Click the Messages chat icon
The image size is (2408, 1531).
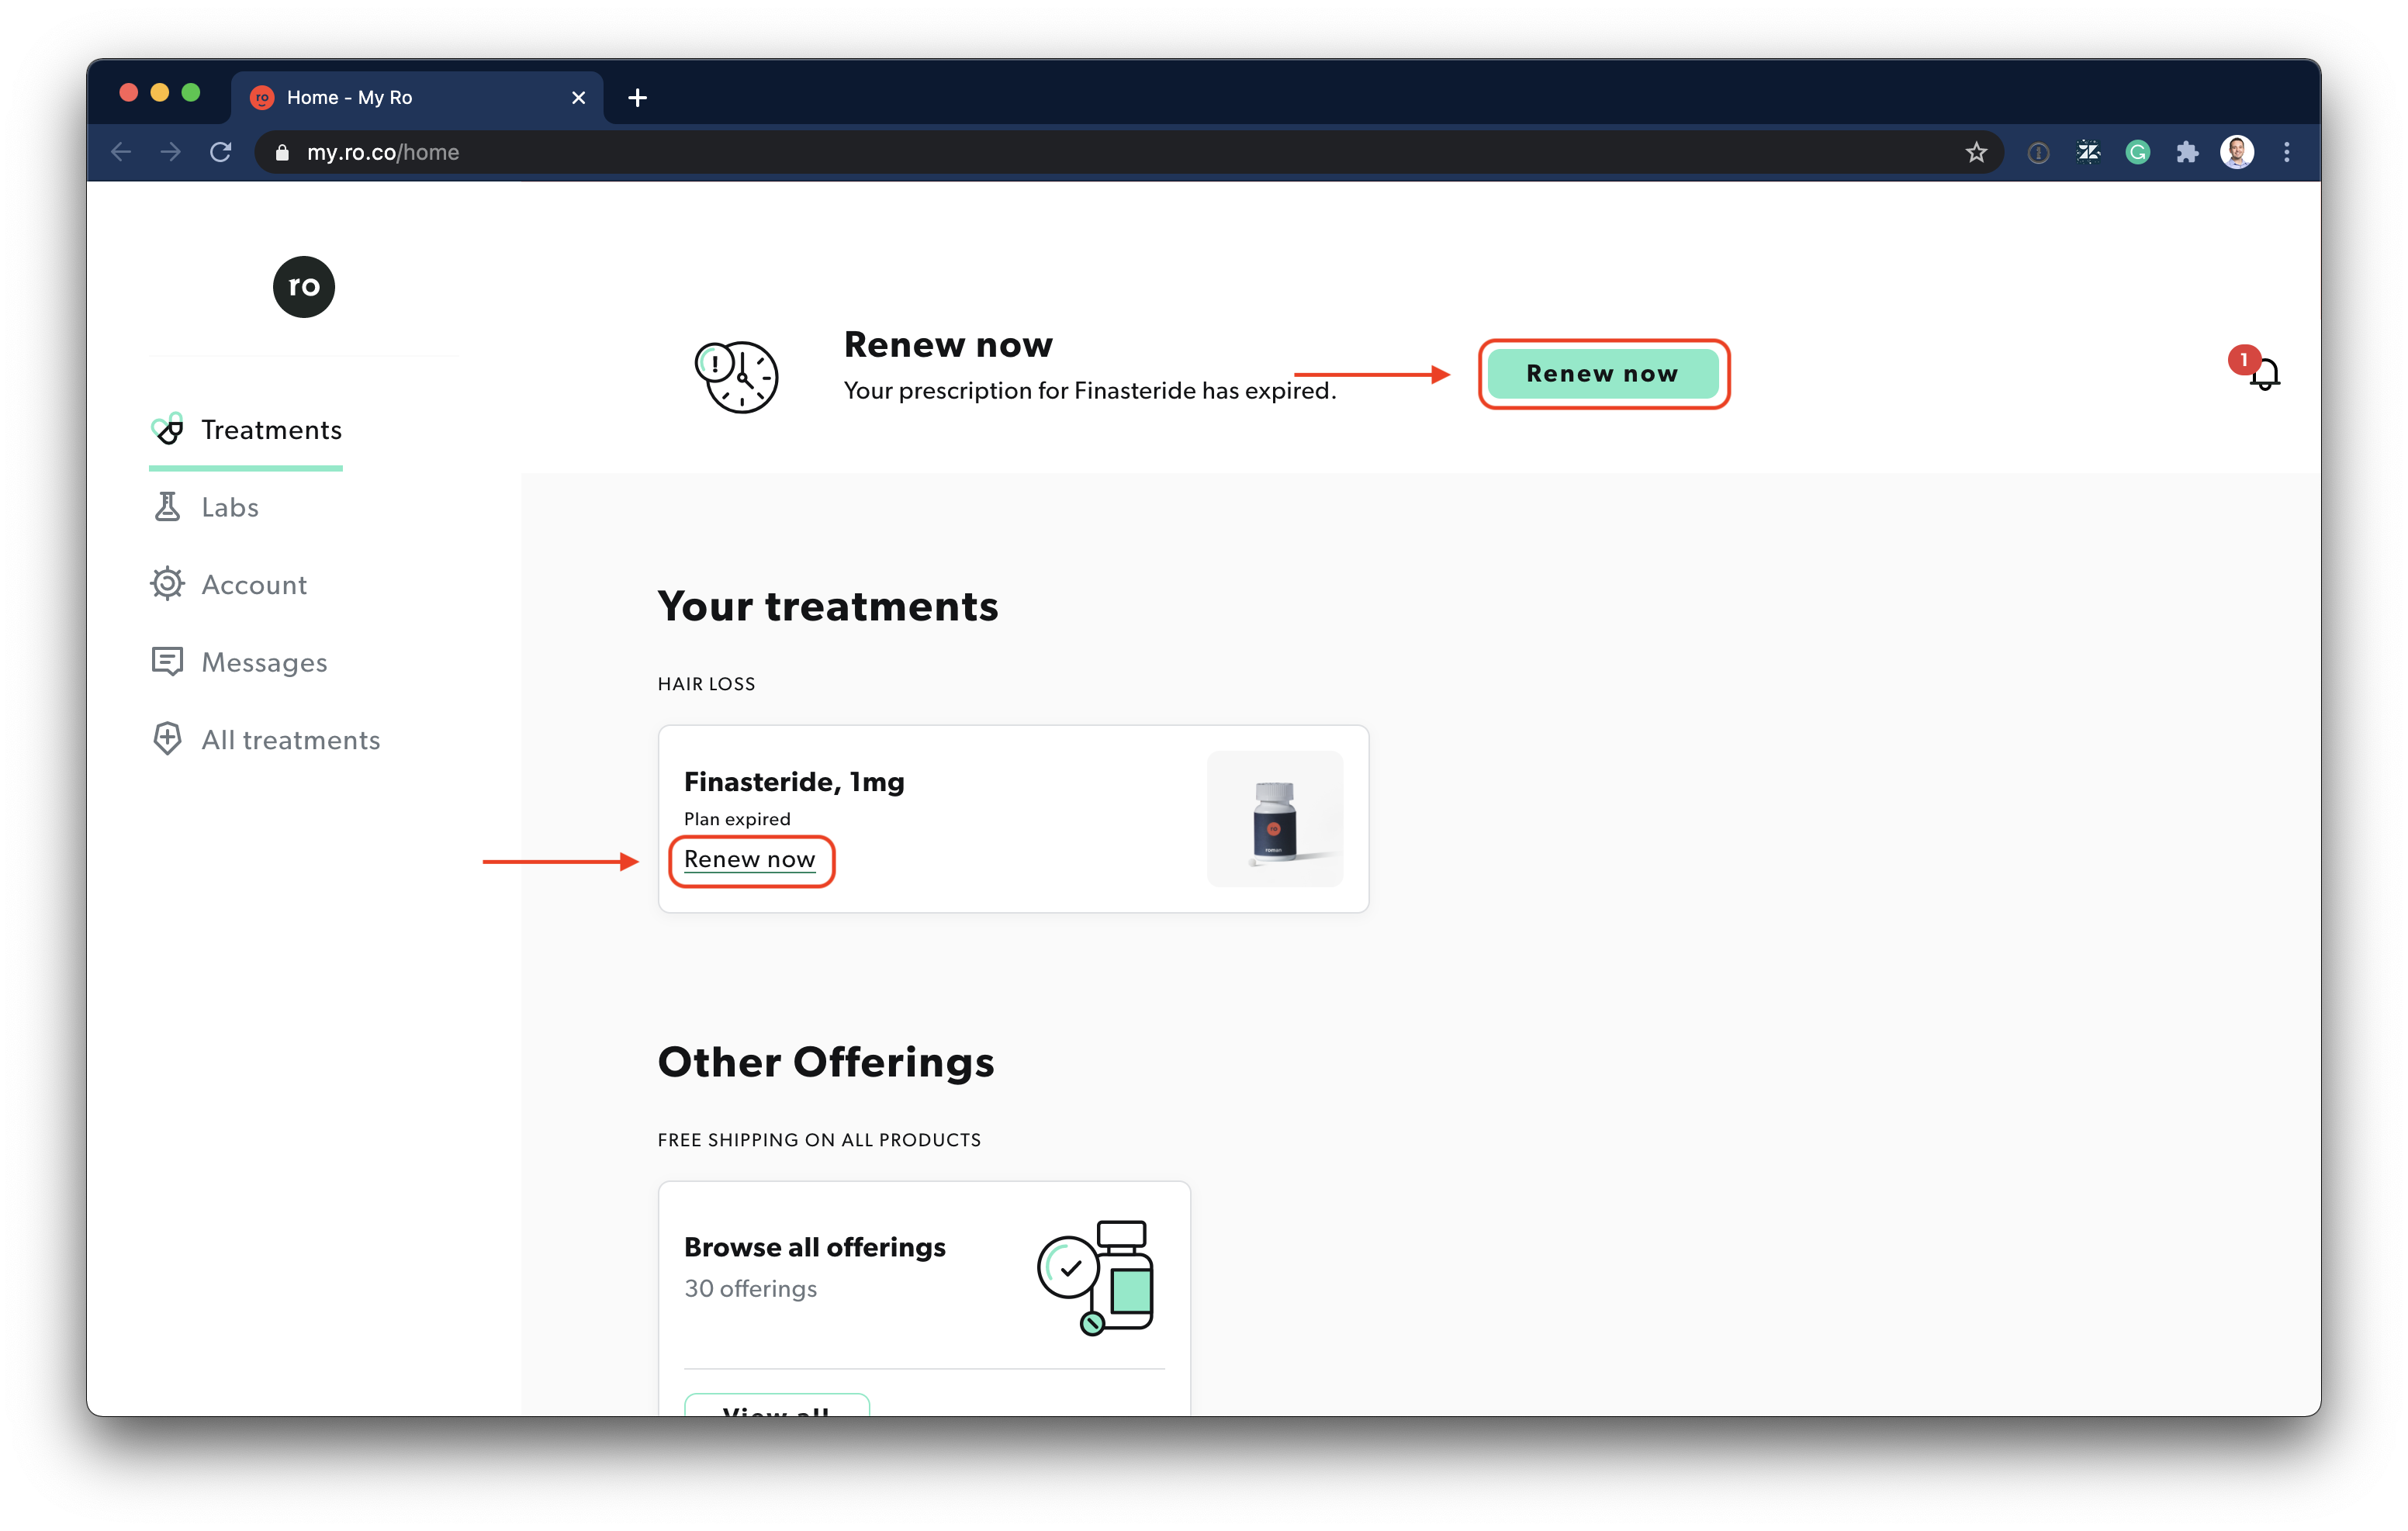[x=167, y=662]
